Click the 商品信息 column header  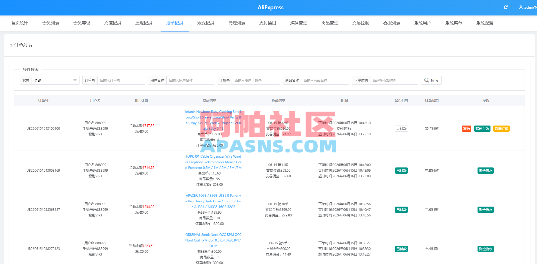click(x=209, y=101)
